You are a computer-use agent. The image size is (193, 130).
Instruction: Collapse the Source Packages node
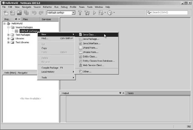(8, 27)
